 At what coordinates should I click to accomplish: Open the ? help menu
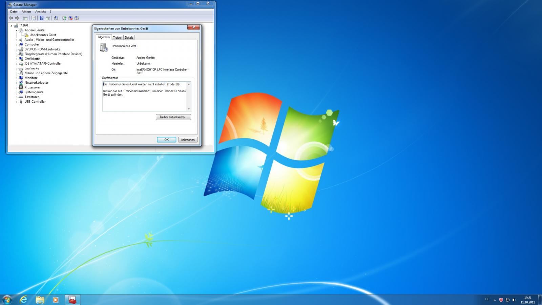50,12
